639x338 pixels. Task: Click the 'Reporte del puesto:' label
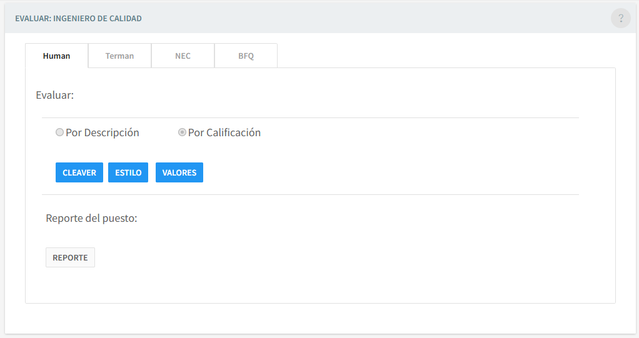pyautogui.click(x=91, y=218)
